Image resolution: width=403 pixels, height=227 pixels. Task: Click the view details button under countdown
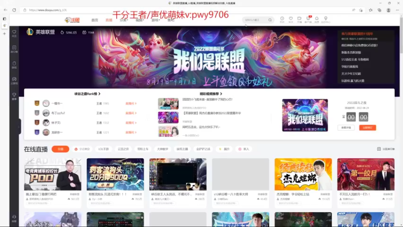click(346, 128)
